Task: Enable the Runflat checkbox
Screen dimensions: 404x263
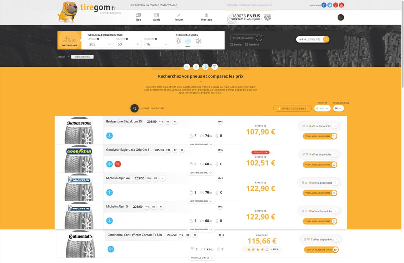Action: tap(231, 45)
